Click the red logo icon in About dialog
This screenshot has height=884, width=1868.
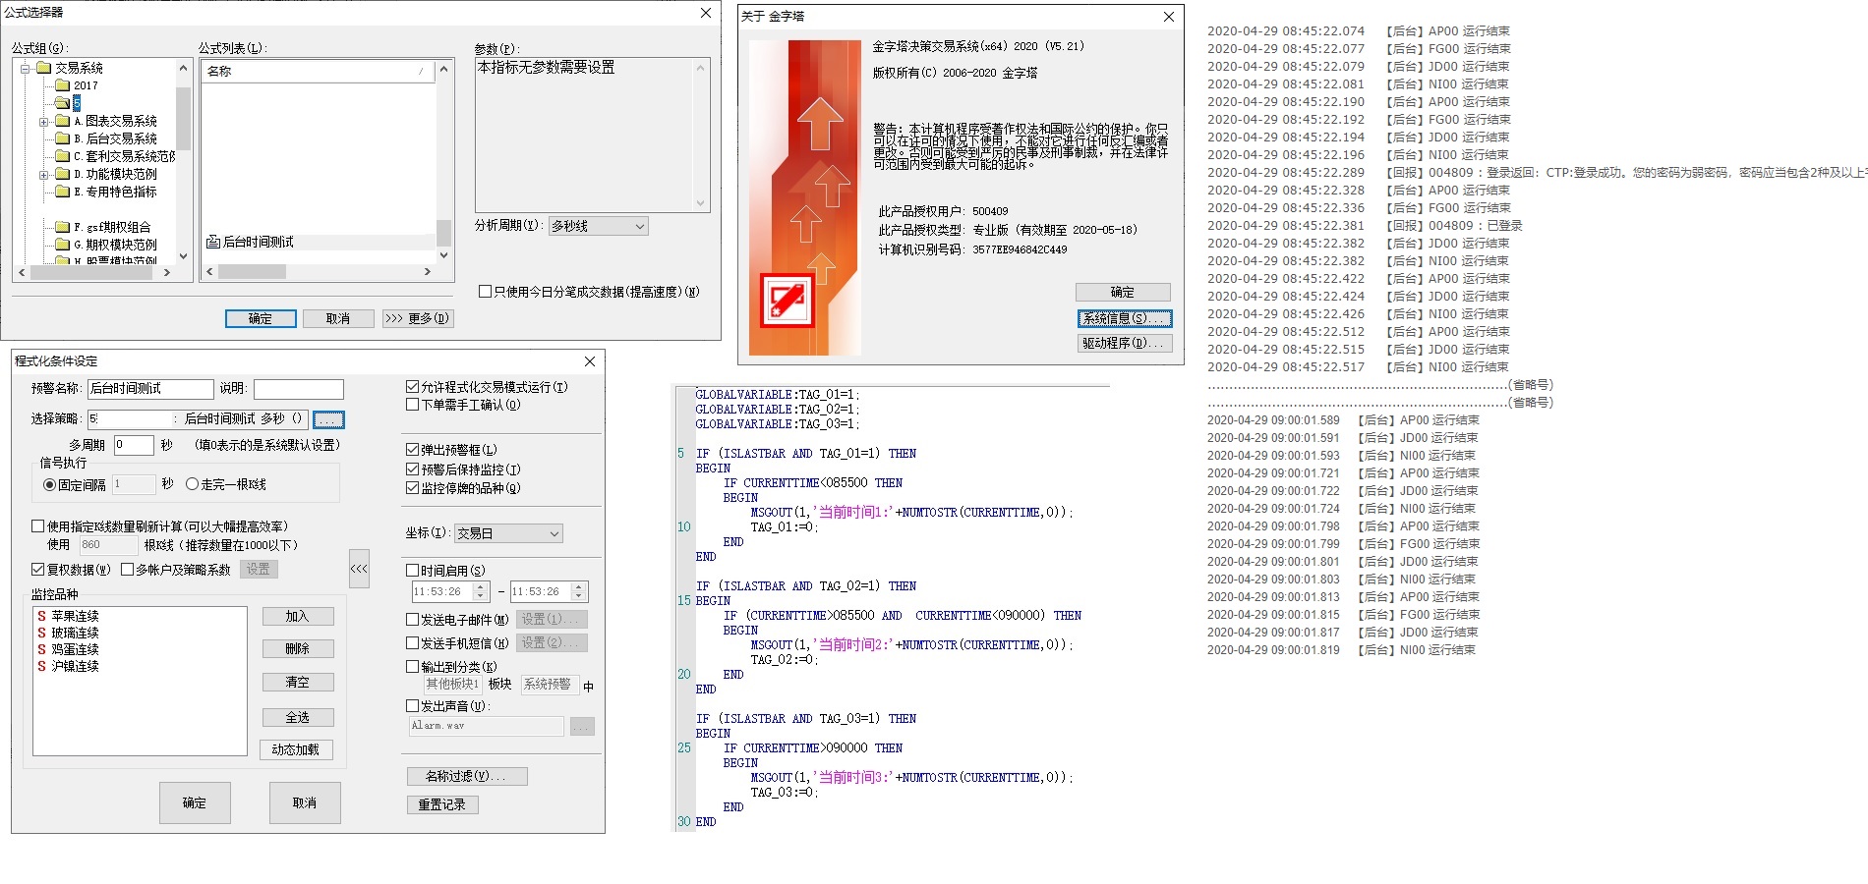(x=787, y=301)
